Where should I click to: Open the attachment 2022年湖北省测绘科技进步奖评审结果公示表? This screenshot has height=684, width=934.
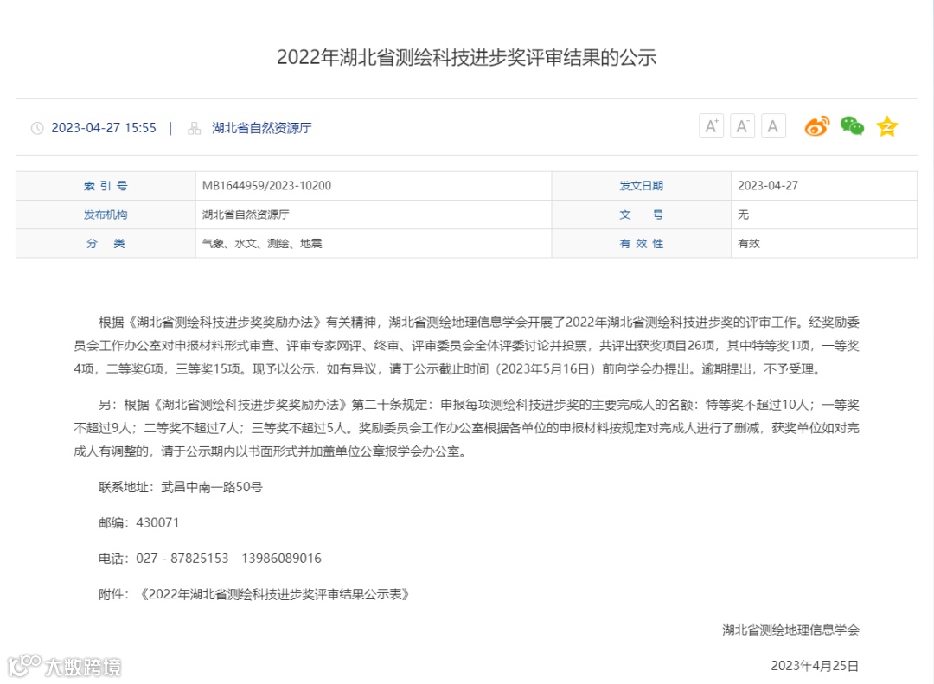pos(274,594)
